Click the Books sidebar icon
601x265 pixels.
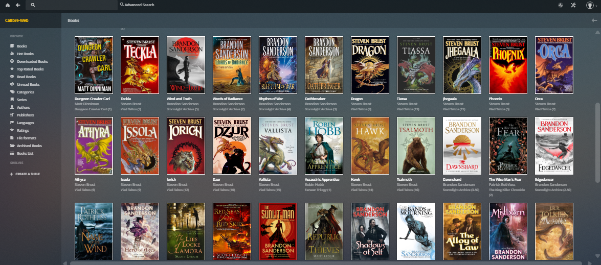pos(12,46)
